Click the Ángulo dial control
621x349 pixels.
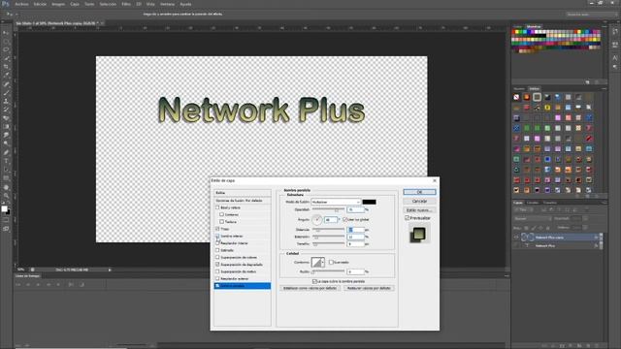pos(317,220)
